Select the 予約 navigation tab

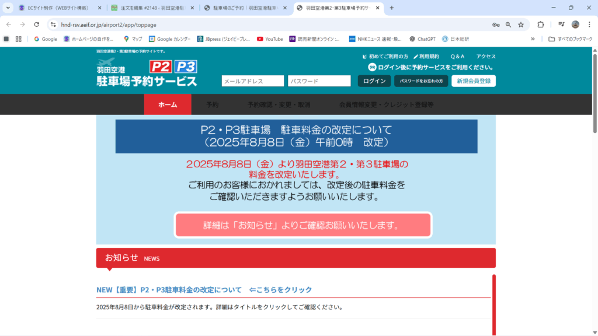click(212, 105)
